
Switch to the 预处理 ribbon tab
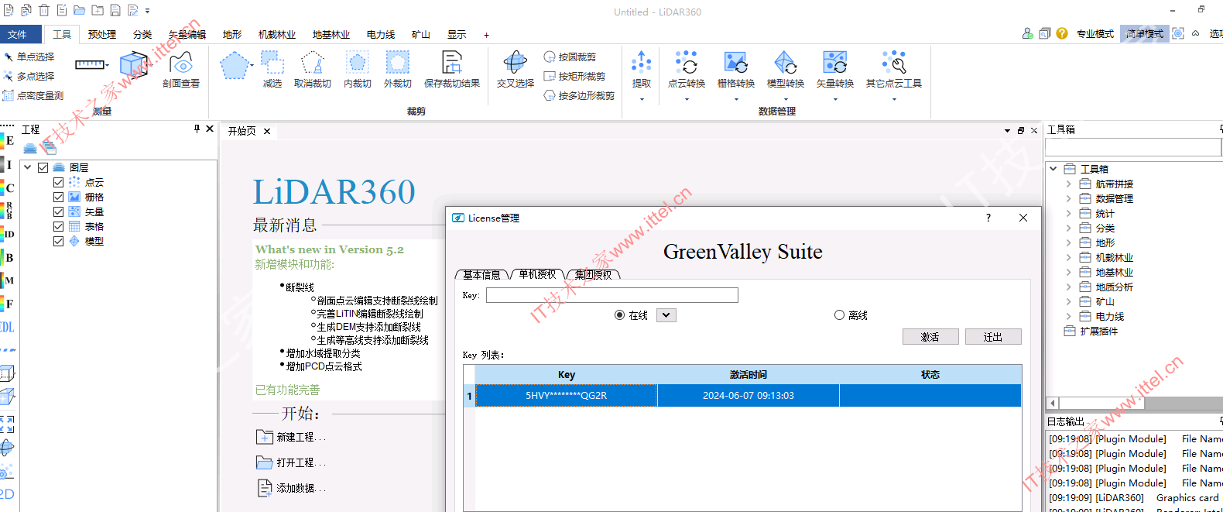point(102,34)
